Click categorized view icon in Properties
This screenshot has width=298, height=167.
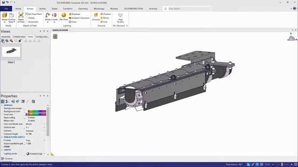(3, 102)
